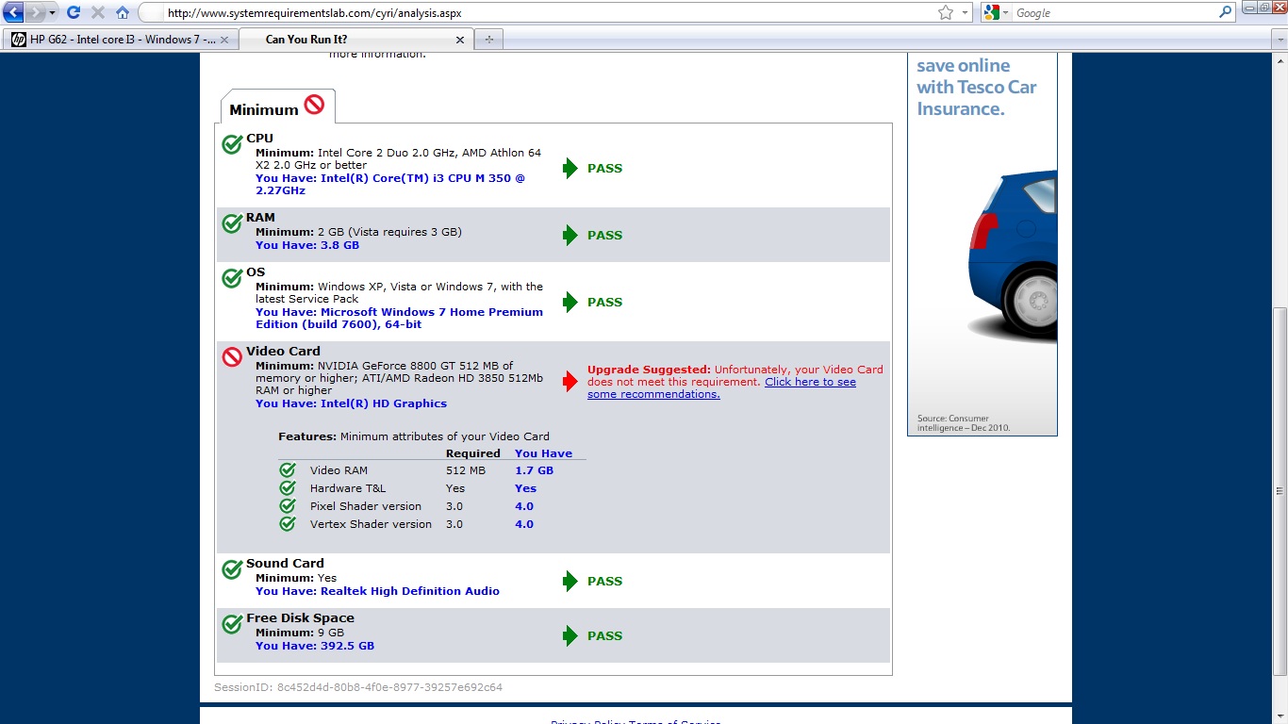1288x724 pixels.
Task: Click the check mark beside Pixel Shader version
Action: point(288,506)
